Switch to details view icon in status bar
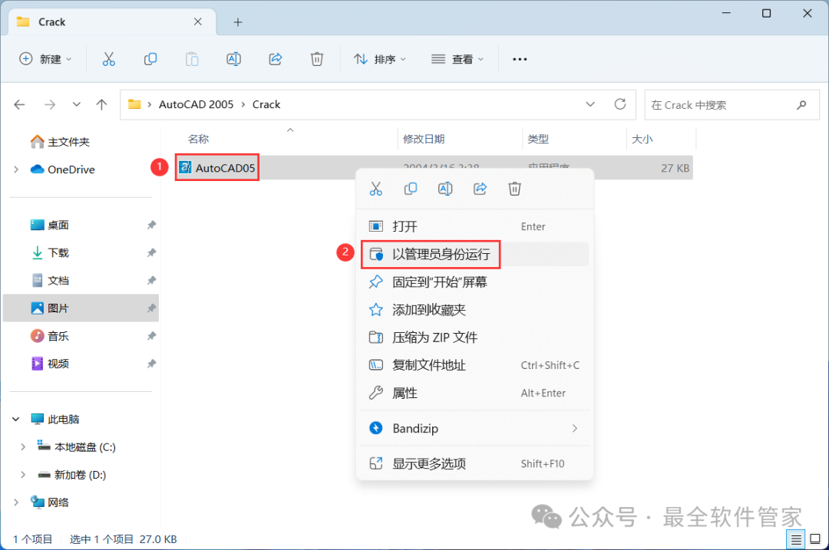The width and height of the screenshot is (829, 550). click(x=795, y=539)
